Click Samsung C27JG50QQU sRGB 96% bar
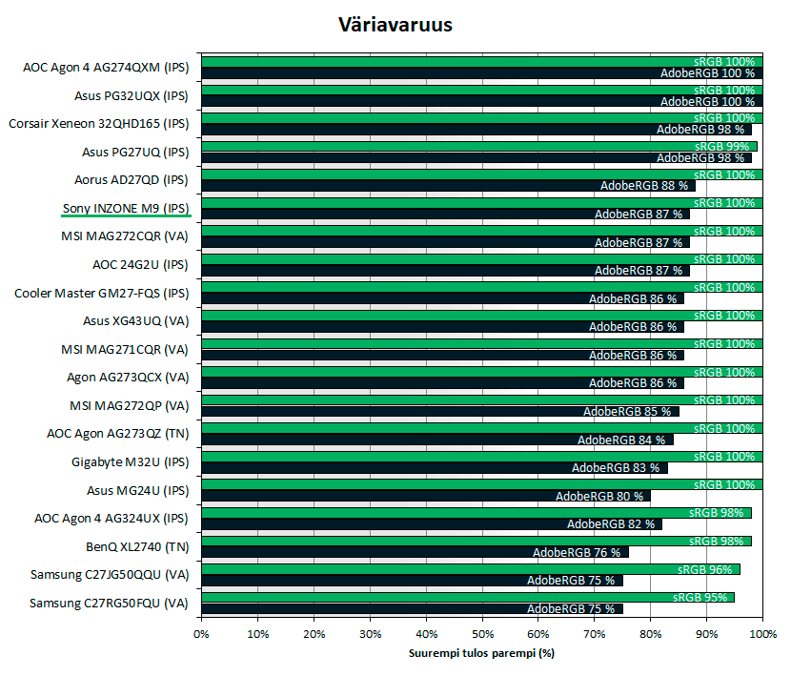 [x=471, y=569]
